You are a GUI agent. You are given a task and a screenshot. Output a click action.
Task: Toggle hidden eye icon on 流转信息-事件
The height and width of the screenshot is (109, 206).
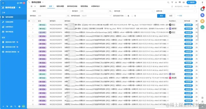point(17,42)
